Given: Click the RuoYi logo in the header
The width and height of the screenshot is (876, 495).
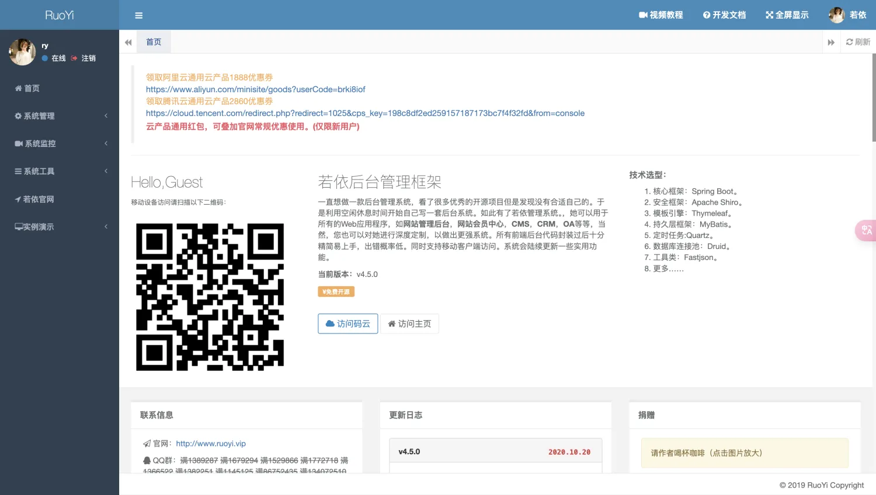Looking at the screenshot, I should click(x=60, y=15).
